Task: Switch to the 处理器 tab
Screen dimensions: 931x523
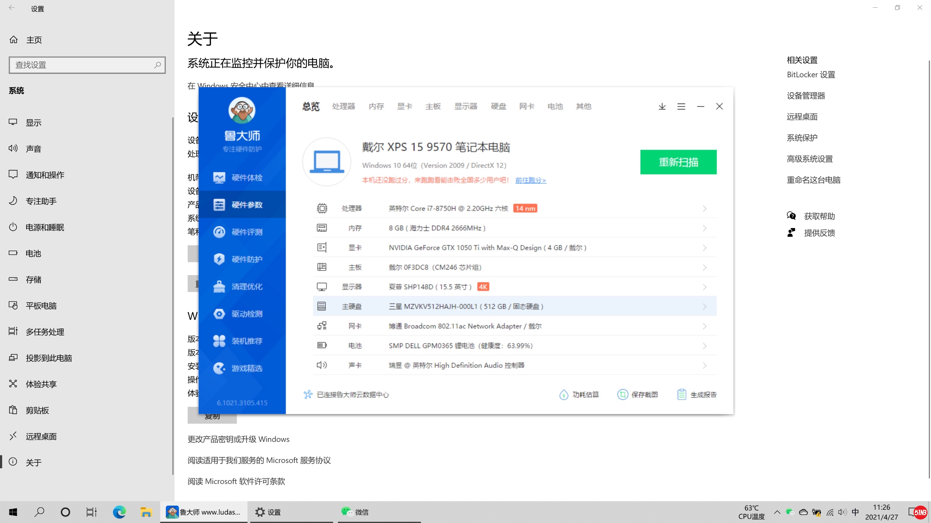Action: point(343,106)
